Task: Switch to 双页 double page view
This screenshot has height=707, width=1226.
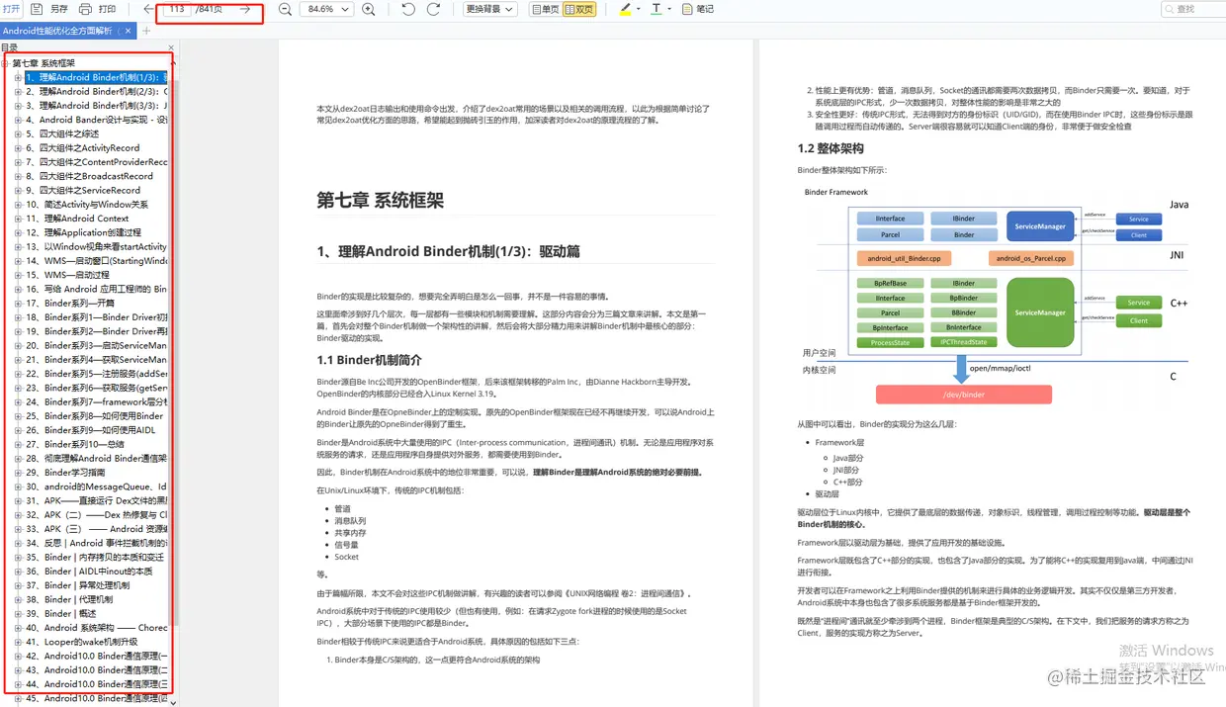Action: (579, 9)
